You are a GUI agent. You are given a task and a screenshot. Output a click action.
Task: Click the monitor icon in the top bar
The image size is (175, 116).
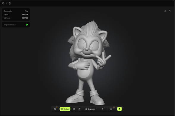pyautogui.click(x=3, y=4)
